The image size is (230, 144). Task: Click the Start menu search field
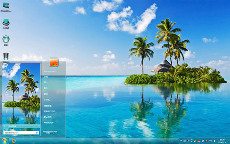[x=21, y=132]
